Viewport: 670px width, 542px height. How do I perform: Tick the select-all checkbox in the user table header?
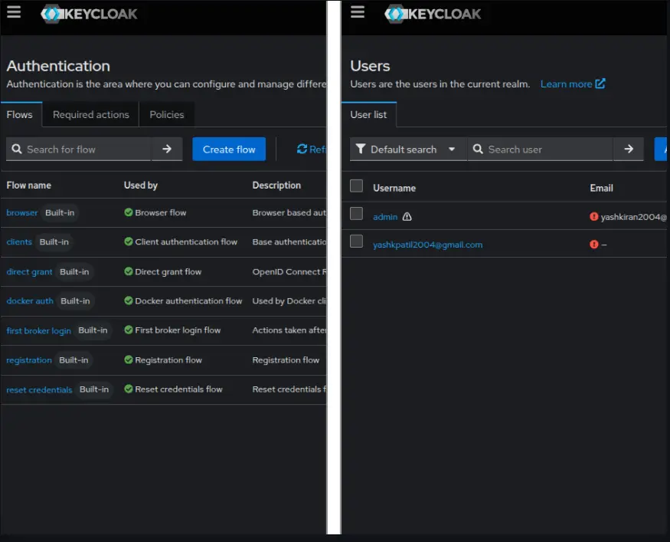(x=356, y=186)
